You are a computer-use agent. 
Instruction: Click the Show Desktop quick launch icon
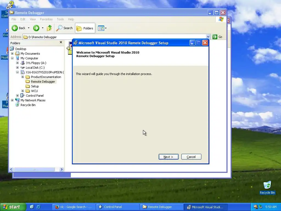tap(32, 207)
